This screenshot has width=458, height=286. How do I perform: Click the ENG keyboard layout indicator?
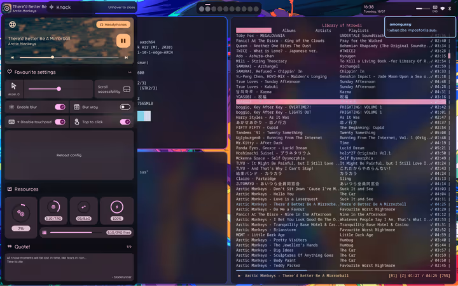point(435,9)
